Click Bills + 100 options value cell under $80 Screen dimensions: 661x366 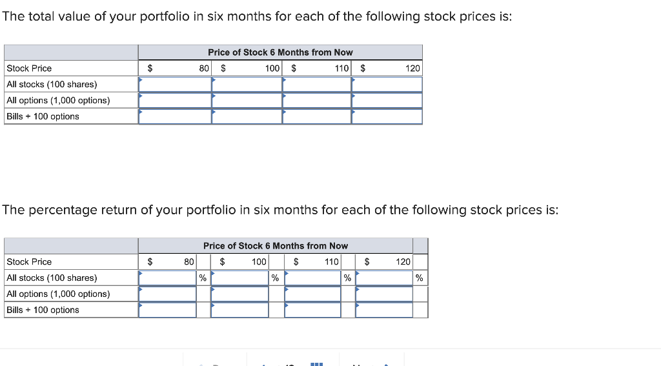tap(175, 116)
